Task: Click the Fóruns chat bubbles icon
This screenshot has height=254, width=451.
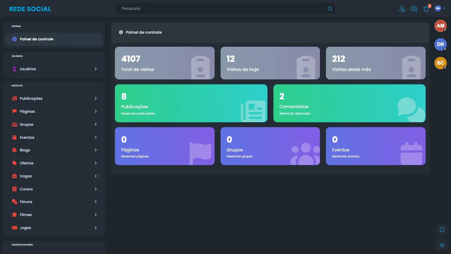Action: [x=14, y=202]
